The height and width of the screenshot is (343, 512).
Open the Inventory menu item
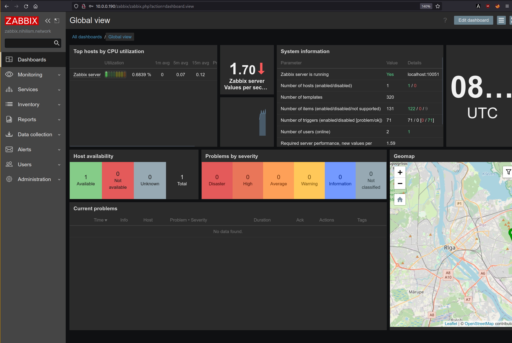pyautogui.click(x=33, y=104)
